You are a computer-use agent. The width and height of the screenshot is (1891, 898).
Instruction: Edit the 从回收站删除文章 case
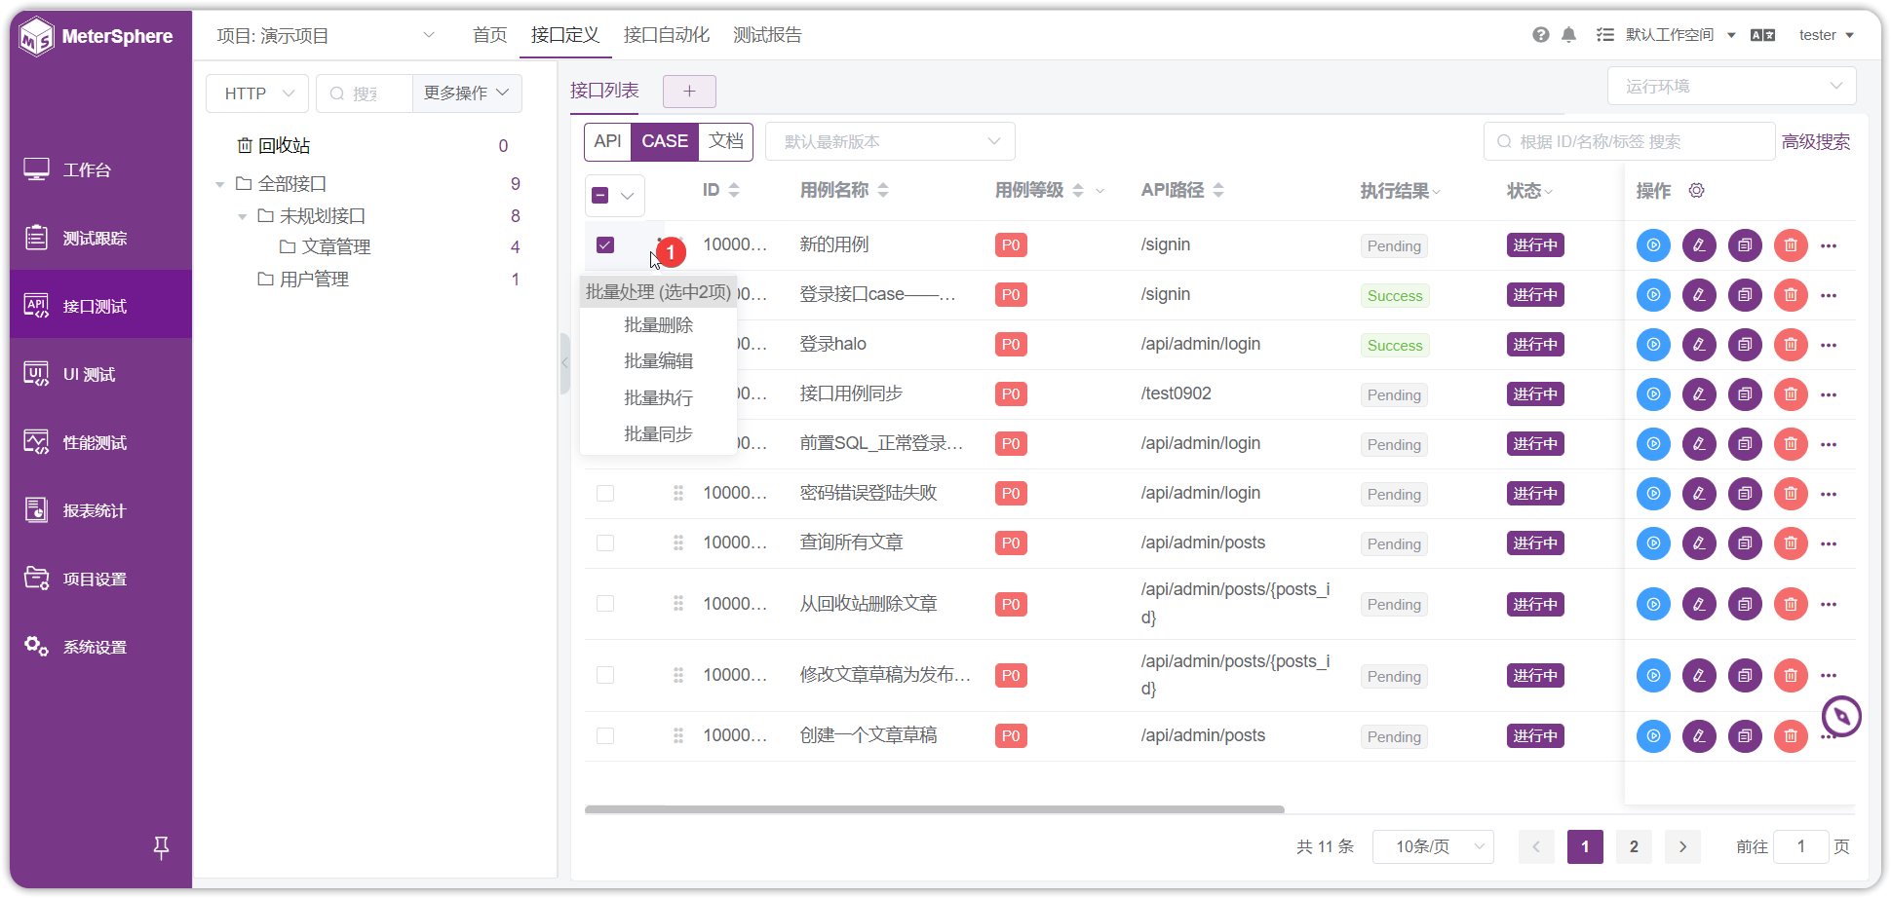tap(1699, 604)
